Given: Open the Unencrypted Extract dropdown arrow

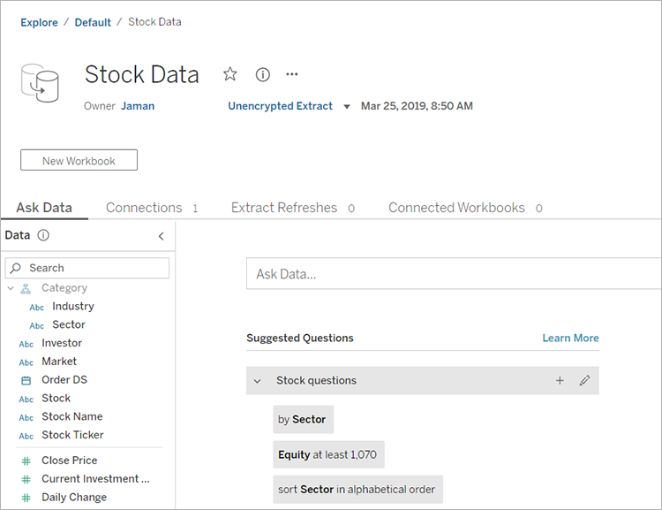Looking at the screenshot, I should (347, 107).
